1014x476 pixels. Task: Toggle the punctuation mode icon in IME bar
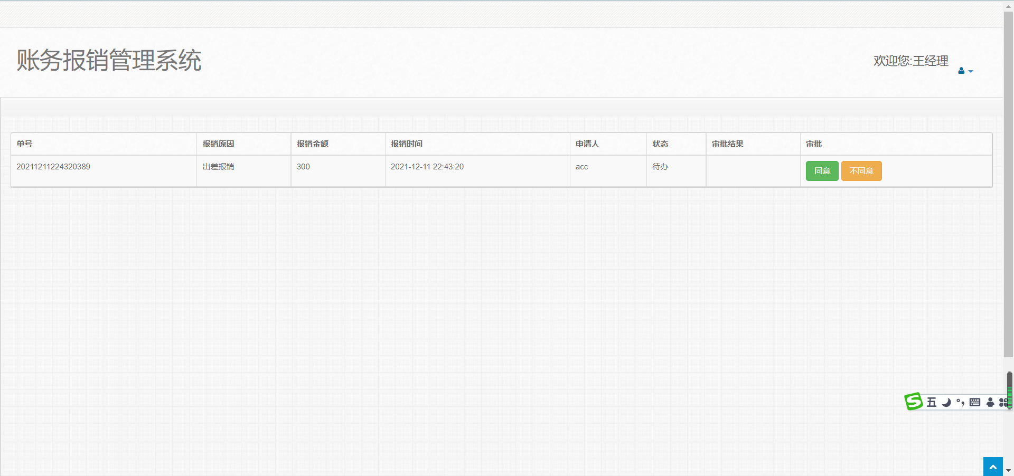click(960, 402)
